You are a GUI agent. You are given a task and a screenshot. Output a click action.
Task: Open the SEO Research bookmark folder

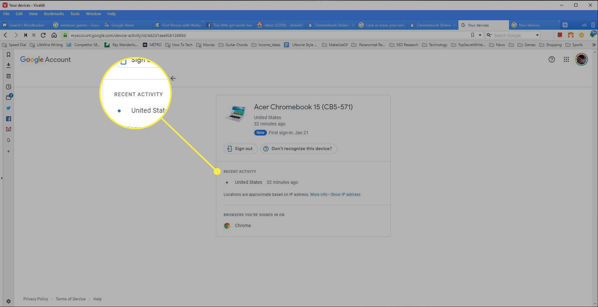pyautogui.click(x=404, y=45)
